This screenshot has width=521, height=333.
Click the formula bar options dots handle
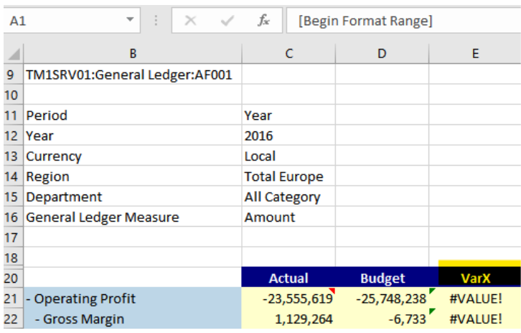tap(156, 21)
